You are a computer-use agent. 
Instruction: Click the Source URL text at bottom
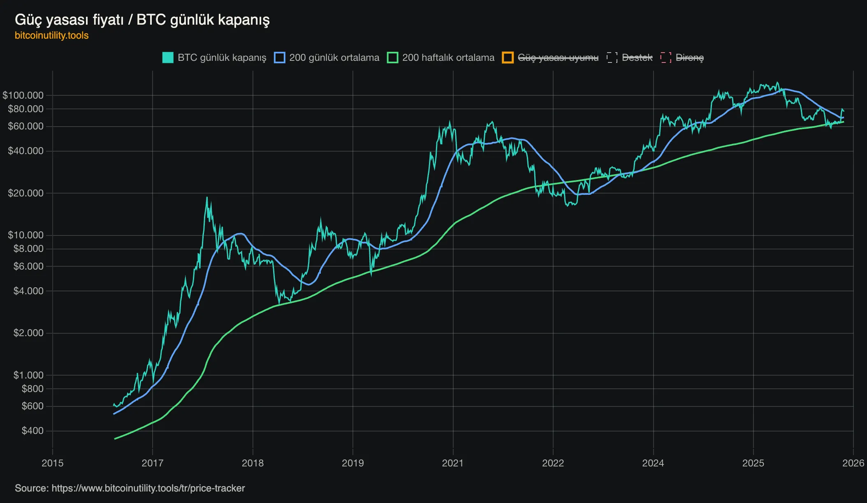[x=148, y=488]
